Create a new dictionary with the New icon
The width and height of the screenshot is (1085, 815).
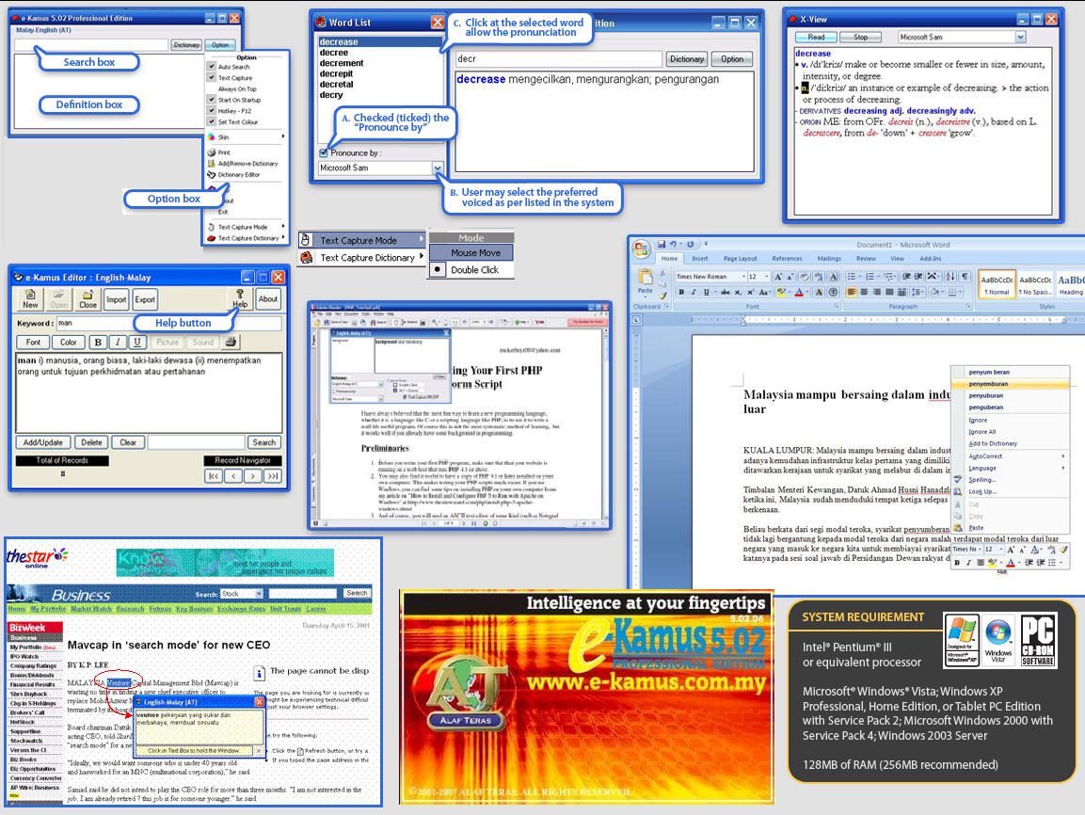click(29, 299)
